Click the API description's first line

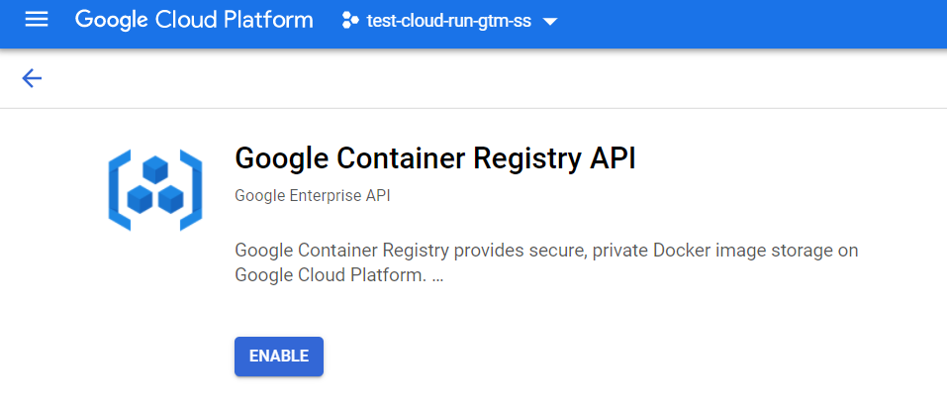coord(546,251)
